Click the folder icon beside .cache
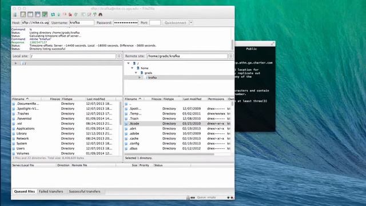366x206 pixels. coord(126,138)
